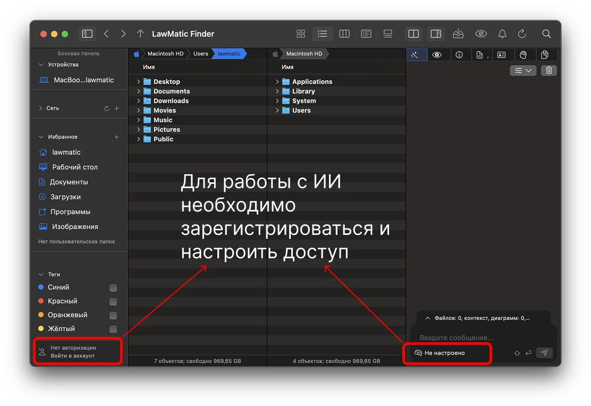This screenshot has width=591, height=406.
Task: Open the contact card tab
Action: pos(501,55)
